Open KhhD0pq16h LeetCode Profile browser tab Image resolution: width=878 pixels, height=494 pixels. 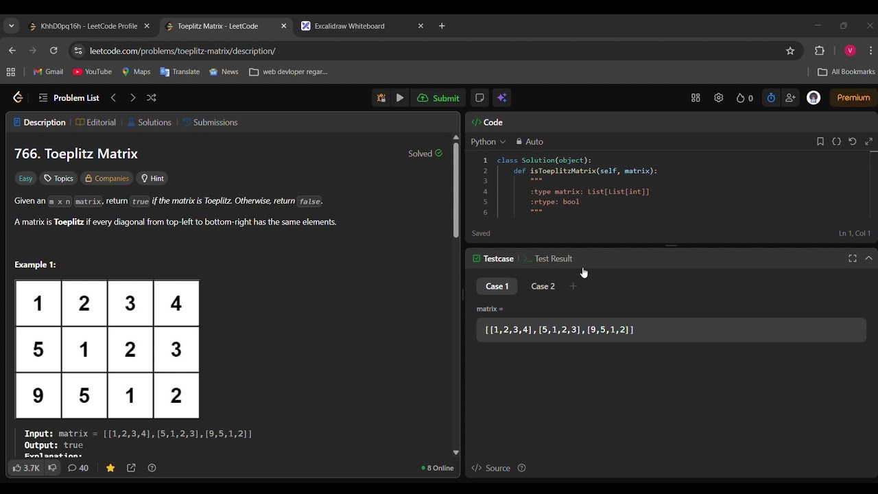pos(89,26)
